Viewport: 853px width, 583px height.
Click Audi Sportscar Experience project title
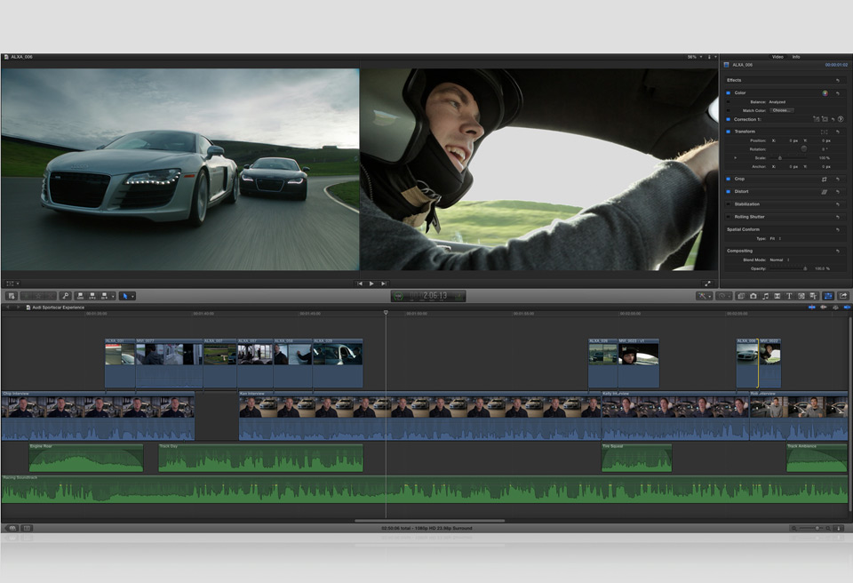[x=59, y=307]
